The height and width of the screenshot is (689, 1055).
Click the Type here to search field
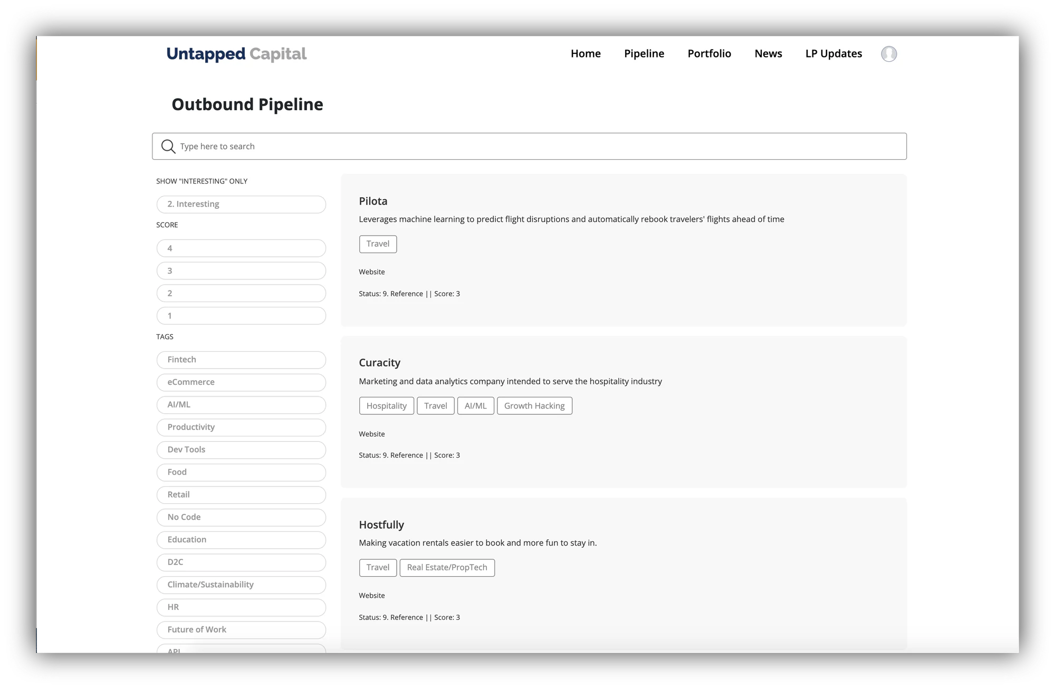[529, 147]
